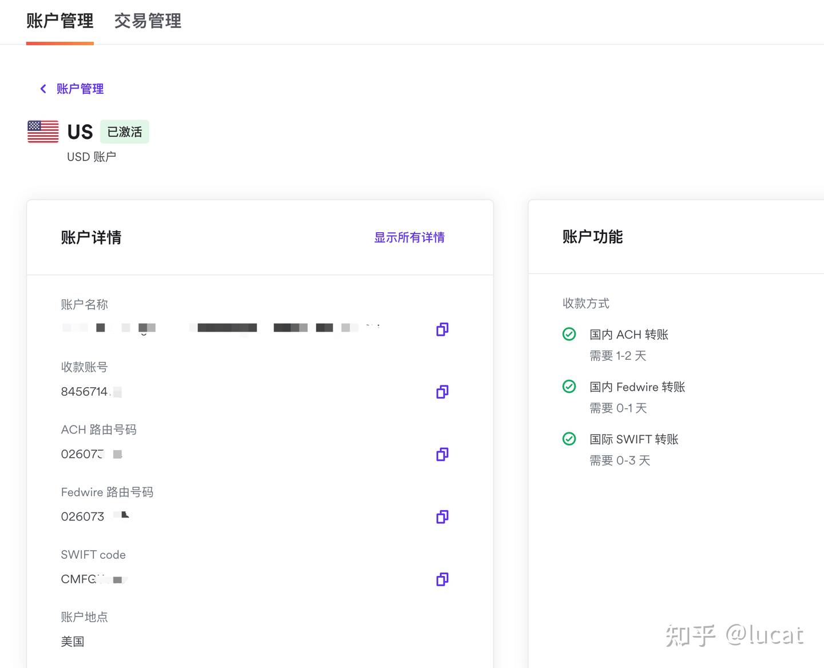Click the 账户详情 panel heading
The image size is (824, 668).
[x=91, y=237]
